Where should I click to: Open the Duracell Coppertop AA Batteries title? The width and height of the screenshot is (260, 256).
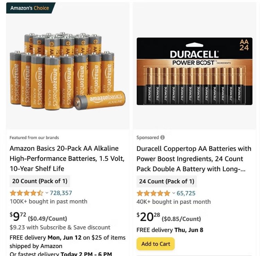(x=194, y=159)
